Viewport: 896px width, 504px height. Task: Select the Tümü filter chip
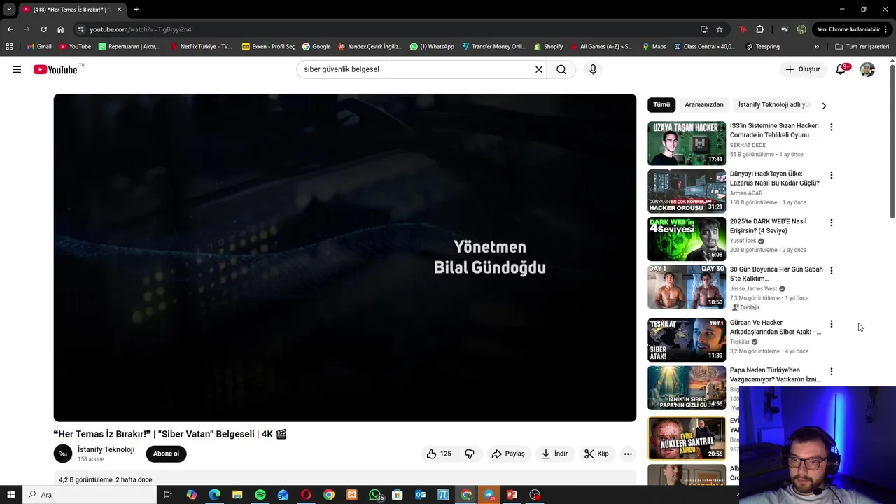661,104
